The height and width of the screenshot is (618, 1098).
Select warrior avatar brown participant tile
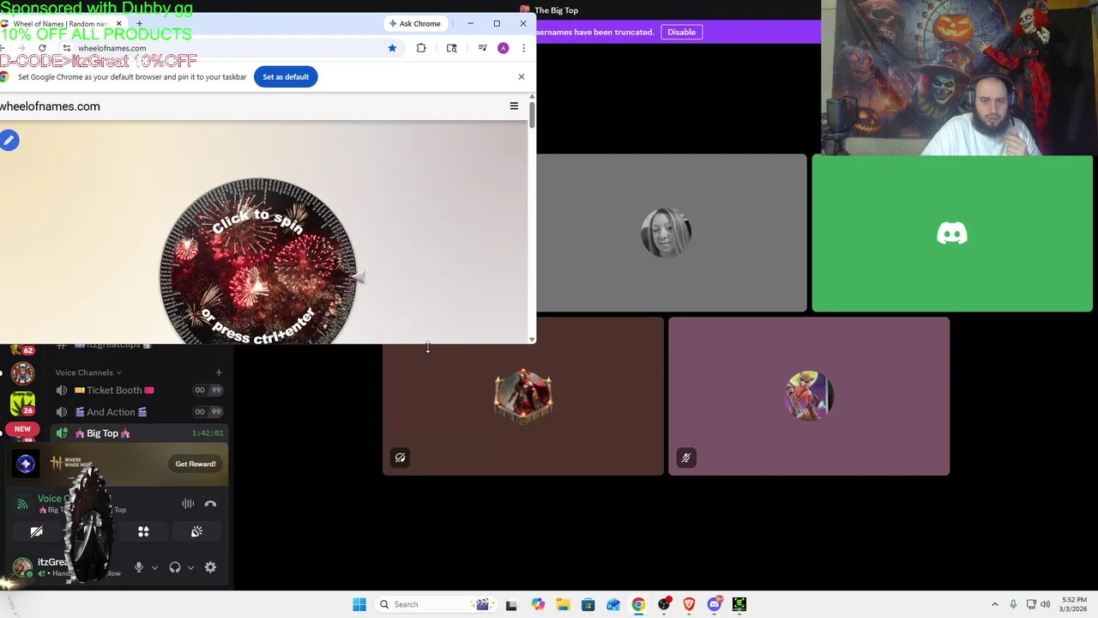523,396
